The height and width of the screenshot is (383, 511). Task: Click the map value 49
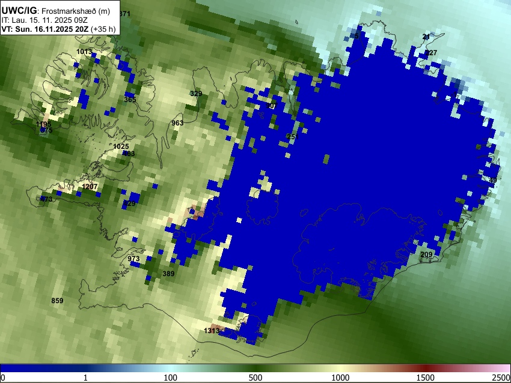pos(493,180)
